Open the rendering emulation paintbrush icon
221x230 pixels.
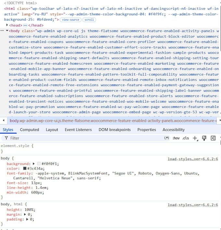[204, 138]
